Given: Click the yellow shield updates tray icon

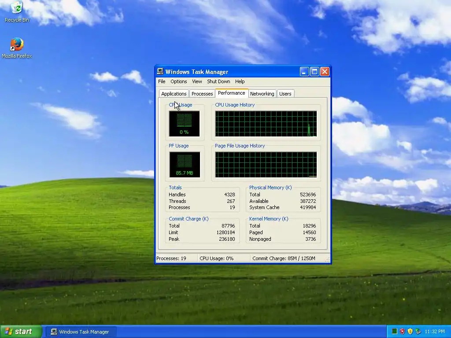Looking at the screenshot, I should pos(410,331).
